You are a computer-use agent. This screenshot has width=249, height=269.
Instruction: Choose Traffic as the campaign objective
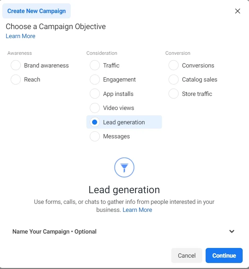pyautogui.click(x=94, y=65)
